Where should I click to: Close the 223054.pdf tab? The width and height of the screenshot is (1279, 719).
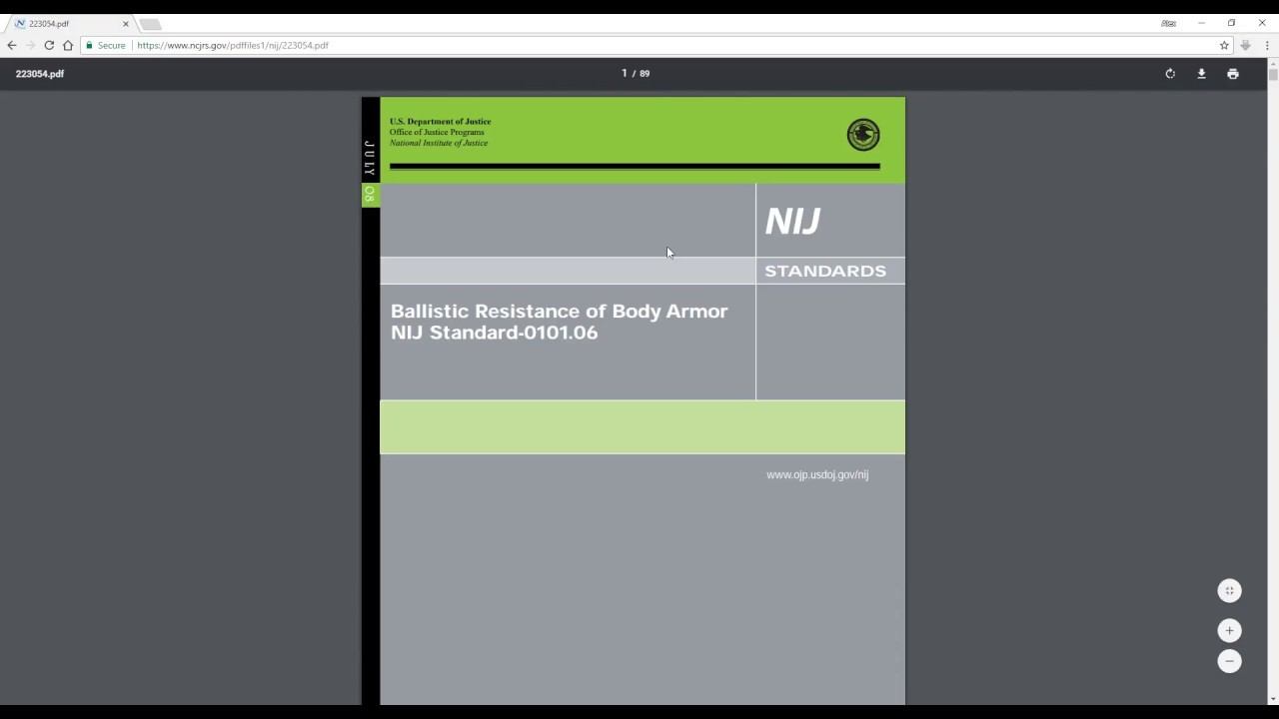pyautogui.click(x=126, y=24)
